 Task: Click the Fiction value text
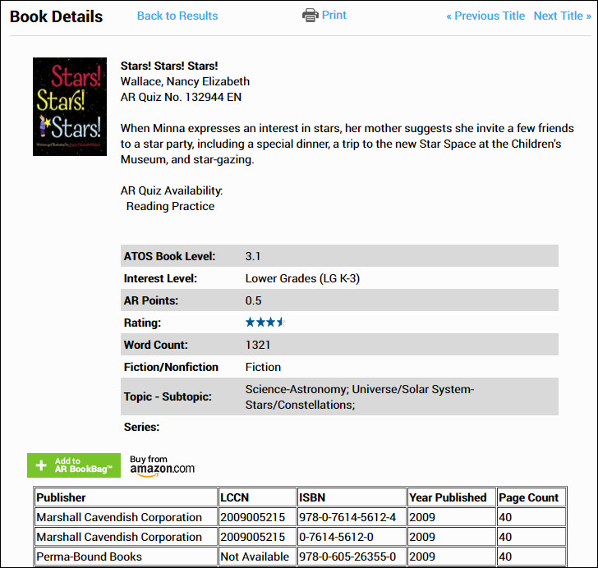[263, 367]
